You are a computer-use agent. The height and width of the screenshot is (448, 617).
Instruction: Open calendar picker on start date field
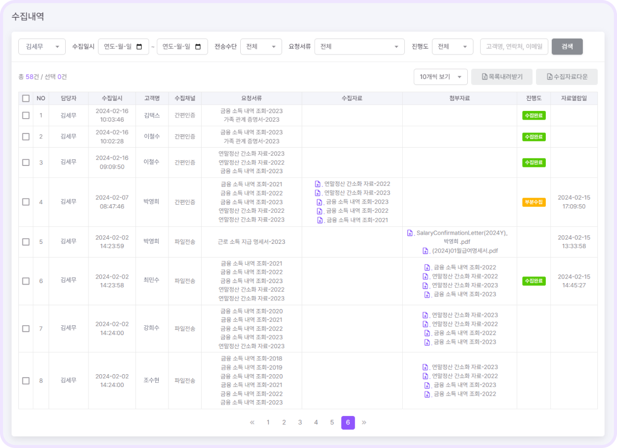(x=139, y=46)
